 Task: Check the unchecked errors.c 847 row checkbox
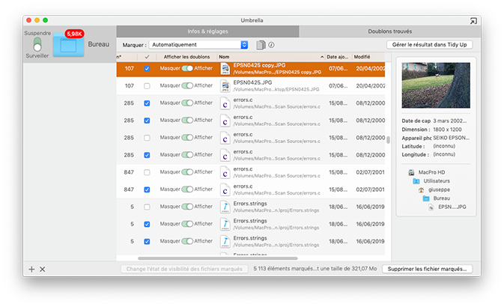point(147,173)
